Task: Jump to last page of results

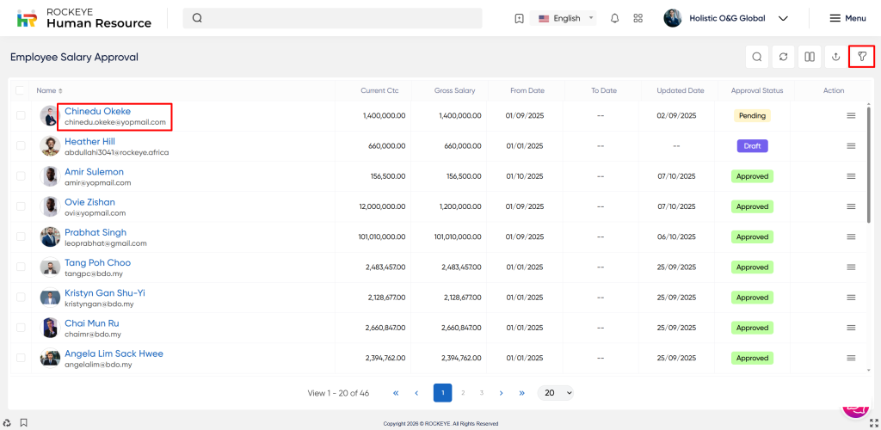Action: 521,393
